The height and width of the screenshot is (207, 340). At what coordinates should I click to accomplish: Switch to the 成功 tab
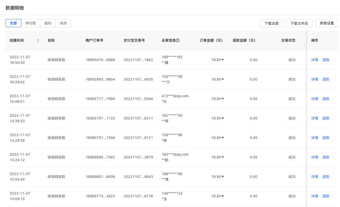pyautogui.click(x=48, y=23)
